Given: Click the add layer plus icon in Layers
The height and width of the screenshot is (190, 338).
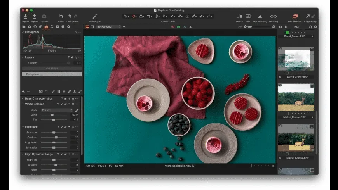Looking at the screenshot, I should point(23,92).
